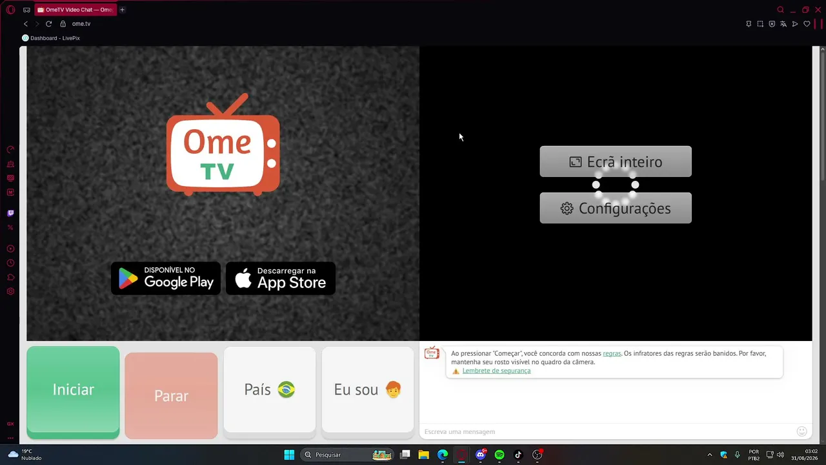This screenshot has width=826, height=465.
Task: Go back to the previous page
Action: (x=26, y=24)
